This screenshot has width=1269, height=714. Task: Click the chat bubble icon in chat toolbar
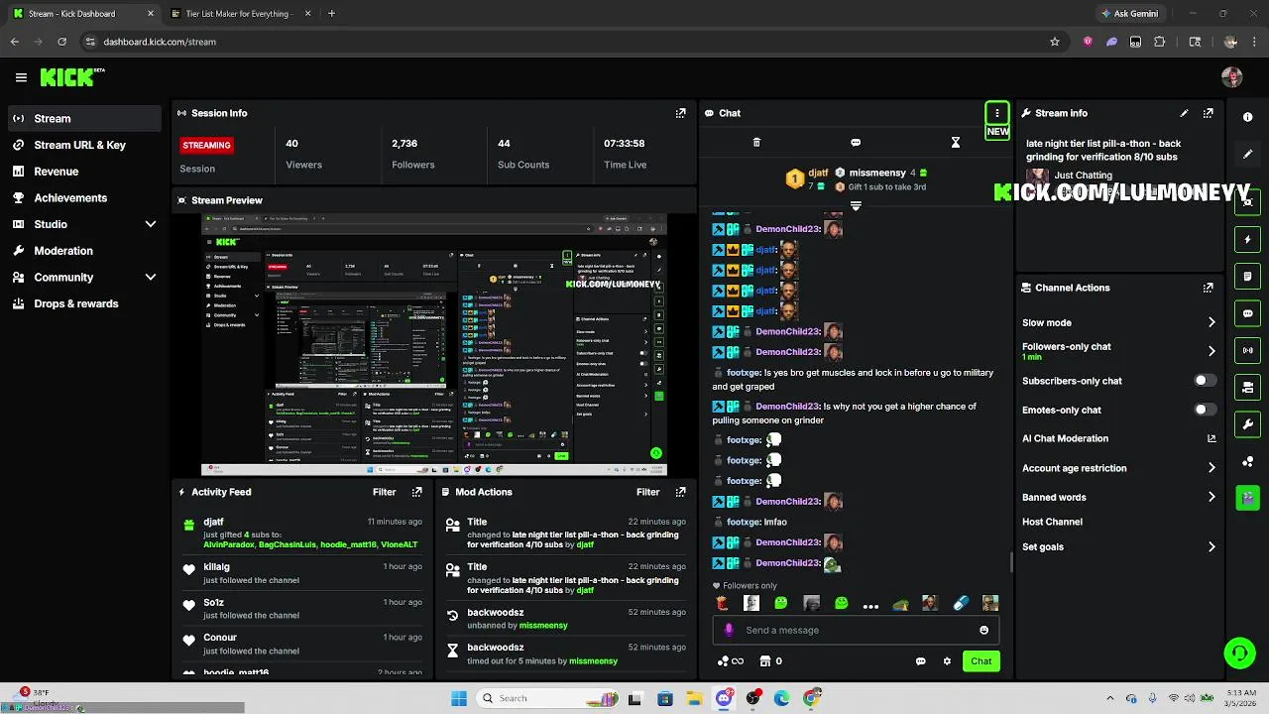(856, 143)
